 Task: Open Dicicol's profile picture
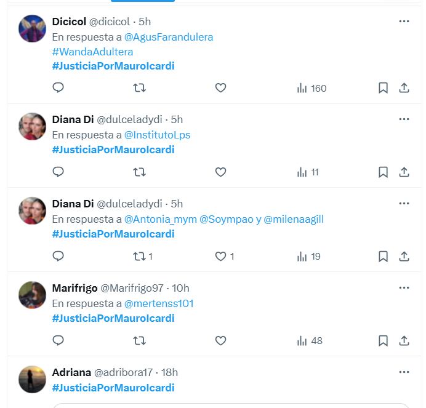tap(32, 28)
